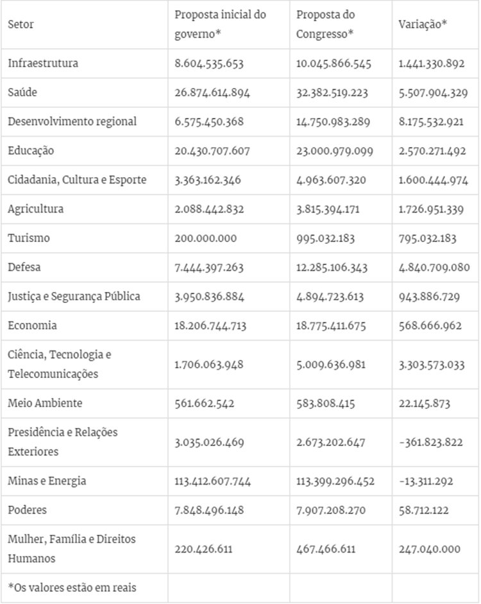Click the footnote about values in reais

coord(72,587)
